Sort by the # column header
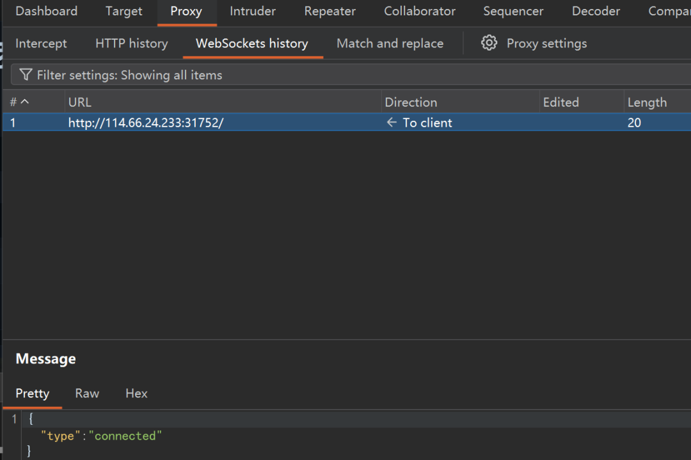 coord(33,102)
